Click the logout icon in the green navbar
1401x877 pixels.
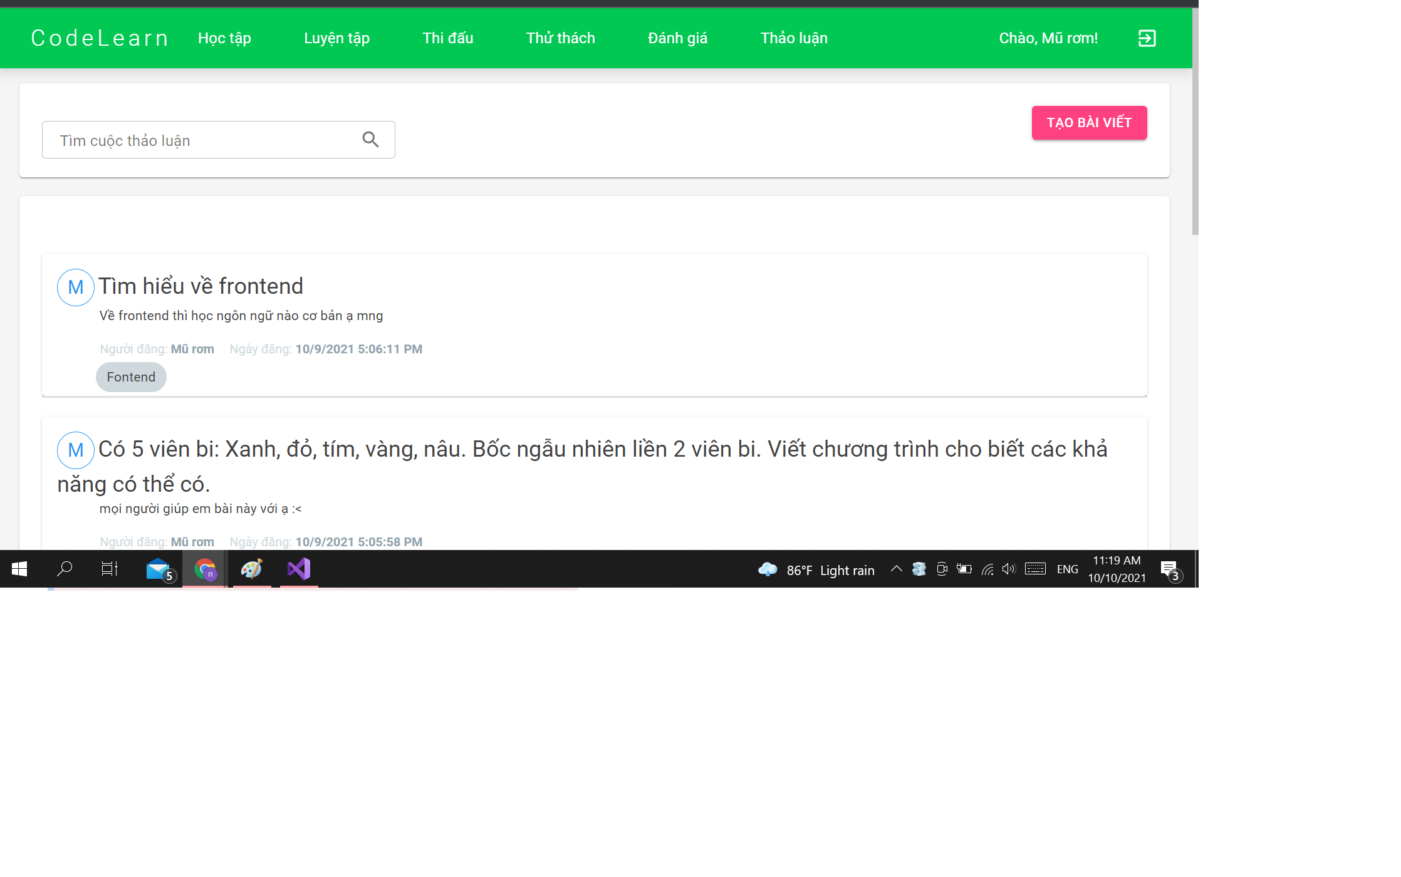pos(1146,38)
